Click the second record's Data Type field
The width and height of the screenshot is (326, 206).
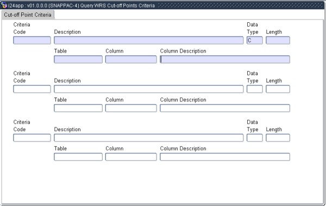[x=255, y=89]
